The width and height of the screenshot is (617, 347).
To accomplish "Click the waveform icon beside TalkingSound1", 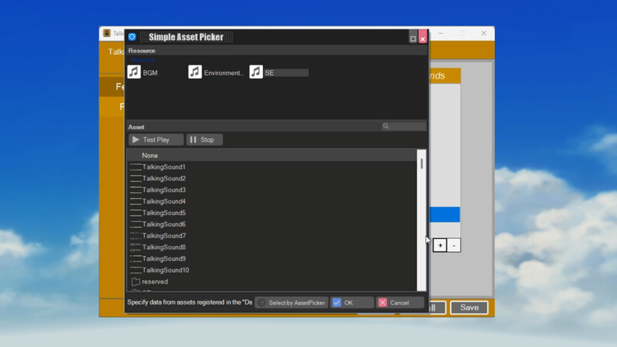I will (x=136, y=167).
